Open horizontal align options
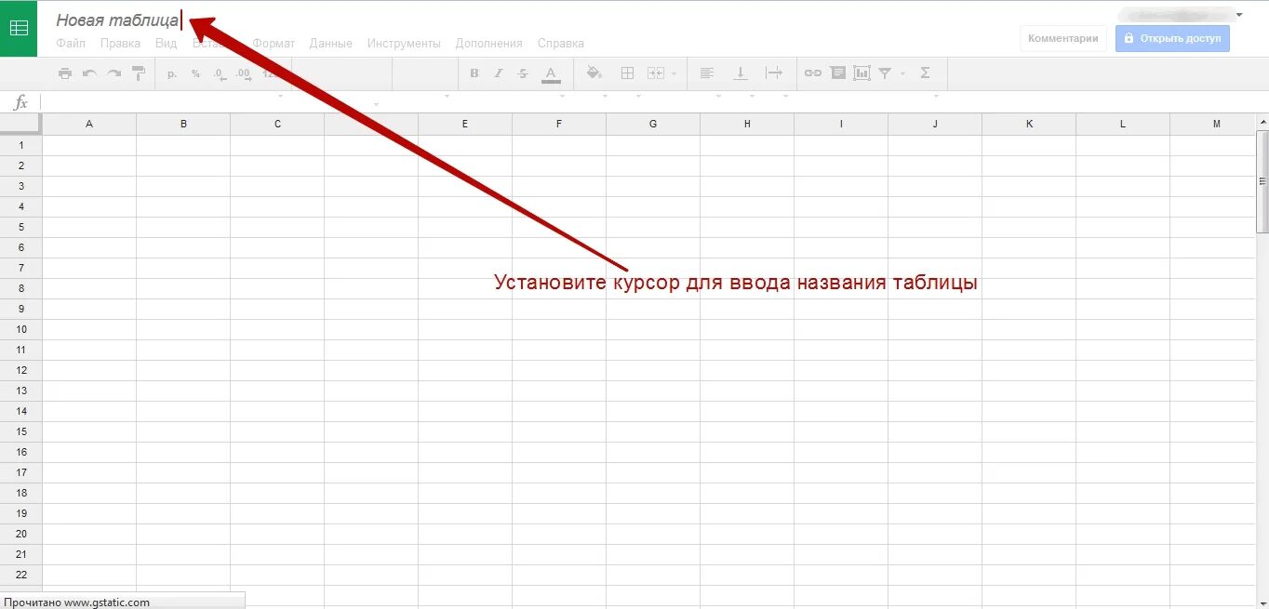The height and width of the screenshot is (609, 1269). (x=707, y=73)
